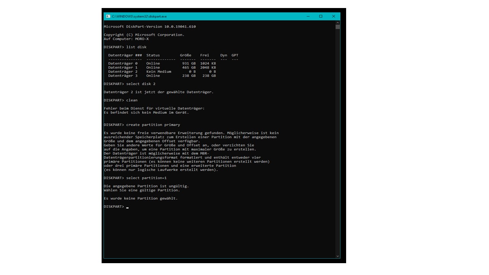Click 'Es befindet sich kein Medium im Gerät.'
The width and height of the screenshot is (489, 275).
(x=146, y=113)
